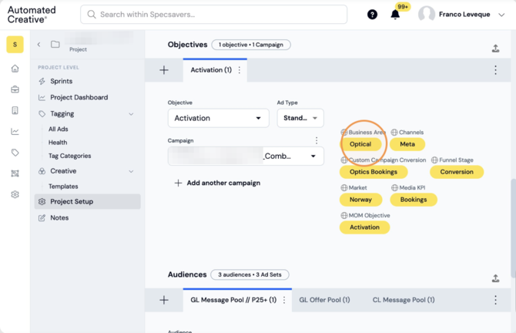Screen dimensions: 516x333
Task: Click the Conversion funnel tag
Action: pos(457,172)
